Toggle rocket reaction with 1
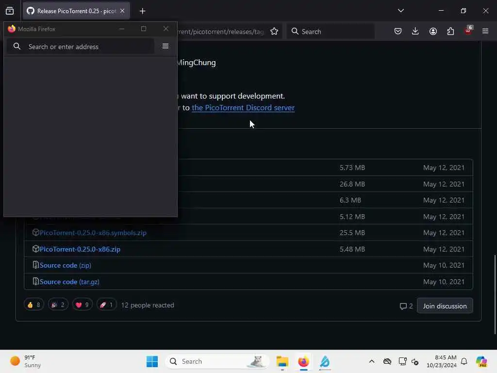The height and width of the screenshot is (373, 497). pyautogui.click(x=106, y=305)
